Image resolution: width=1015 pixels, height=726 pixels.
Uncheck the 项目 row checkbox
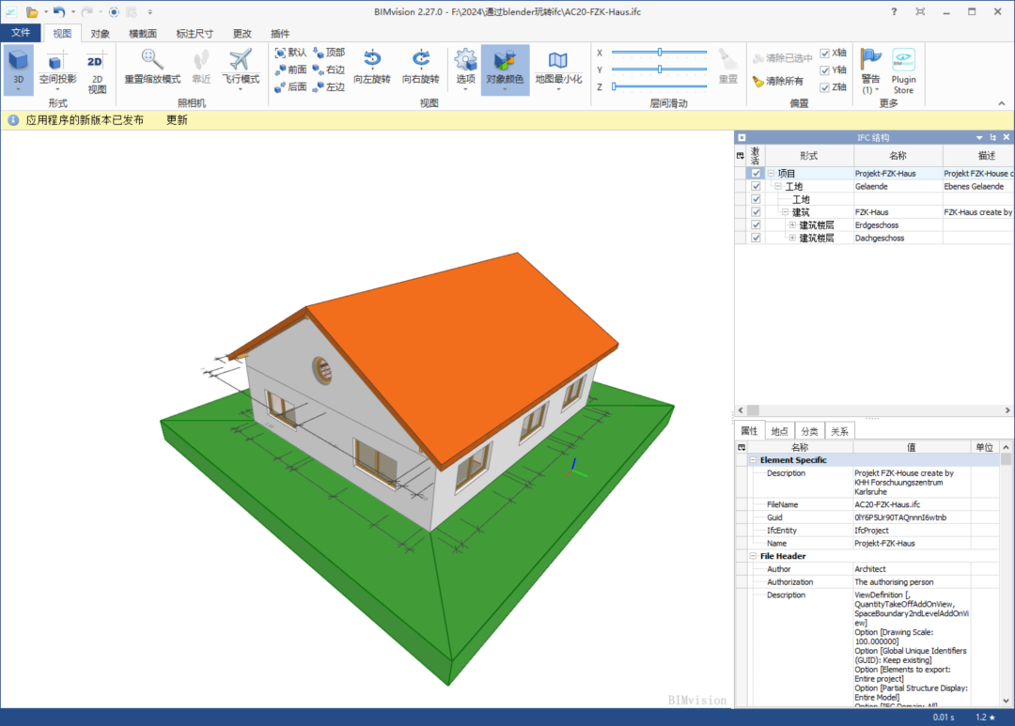tap(756, 174)
